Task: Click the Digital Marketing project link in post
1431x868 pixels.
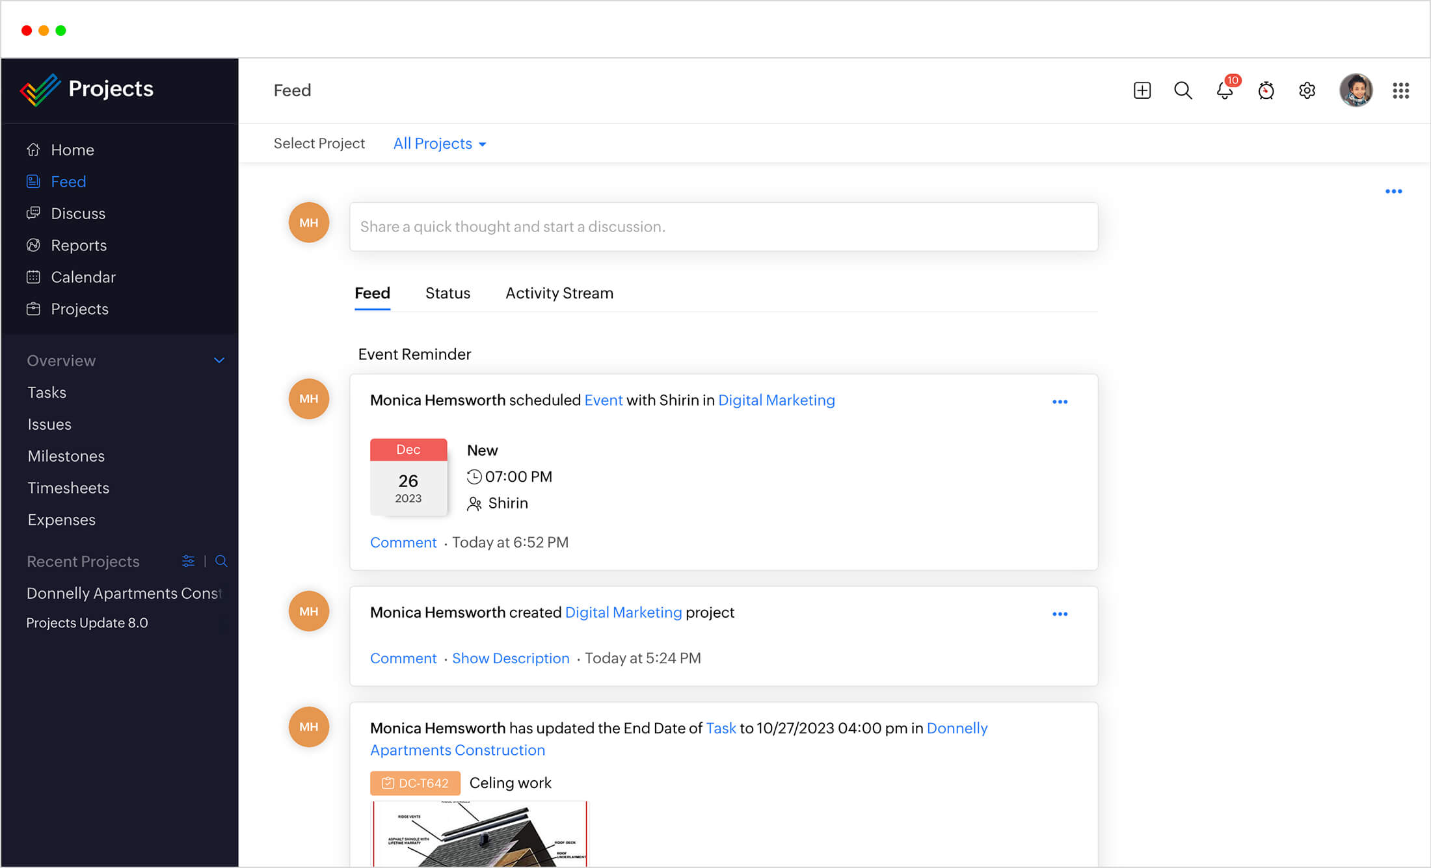Action: [624, 612]
